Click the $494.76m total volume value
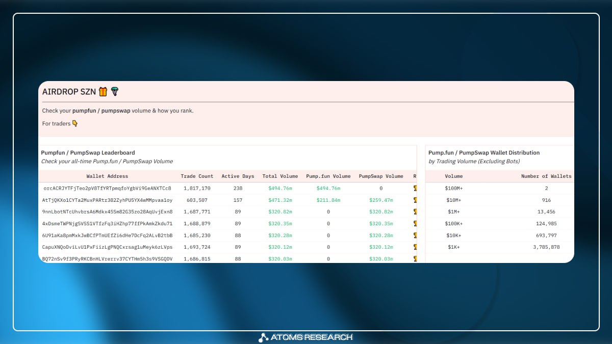Image resolution: width=612 pixels, height=344 pixels. [x=280, y=188]
